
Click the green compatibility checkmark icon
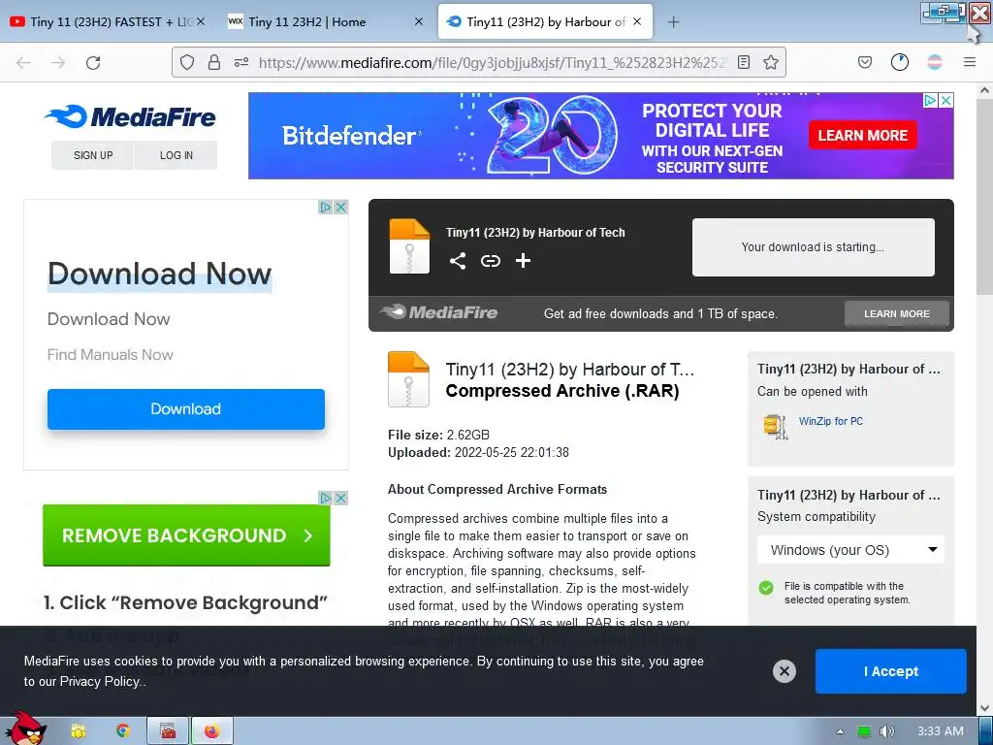click(766, 588)
